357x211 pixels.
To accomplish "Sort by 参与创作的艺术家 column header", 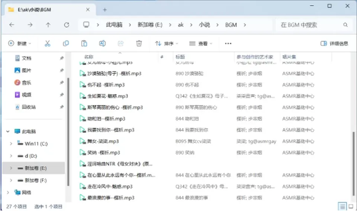I will point(254,57).
